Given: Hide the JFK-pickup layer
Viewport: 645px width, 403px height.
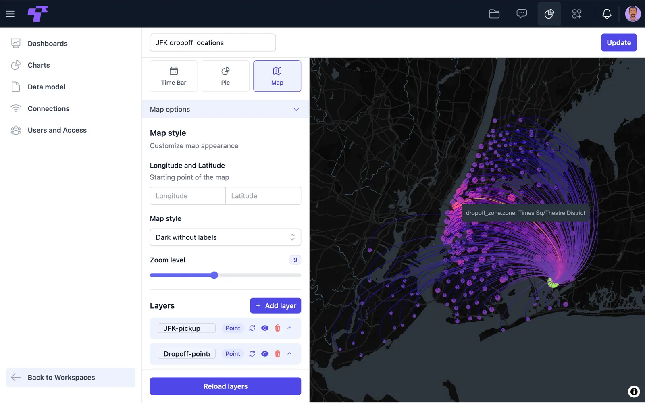Looking at the screenshot, I should pos(265,328).
